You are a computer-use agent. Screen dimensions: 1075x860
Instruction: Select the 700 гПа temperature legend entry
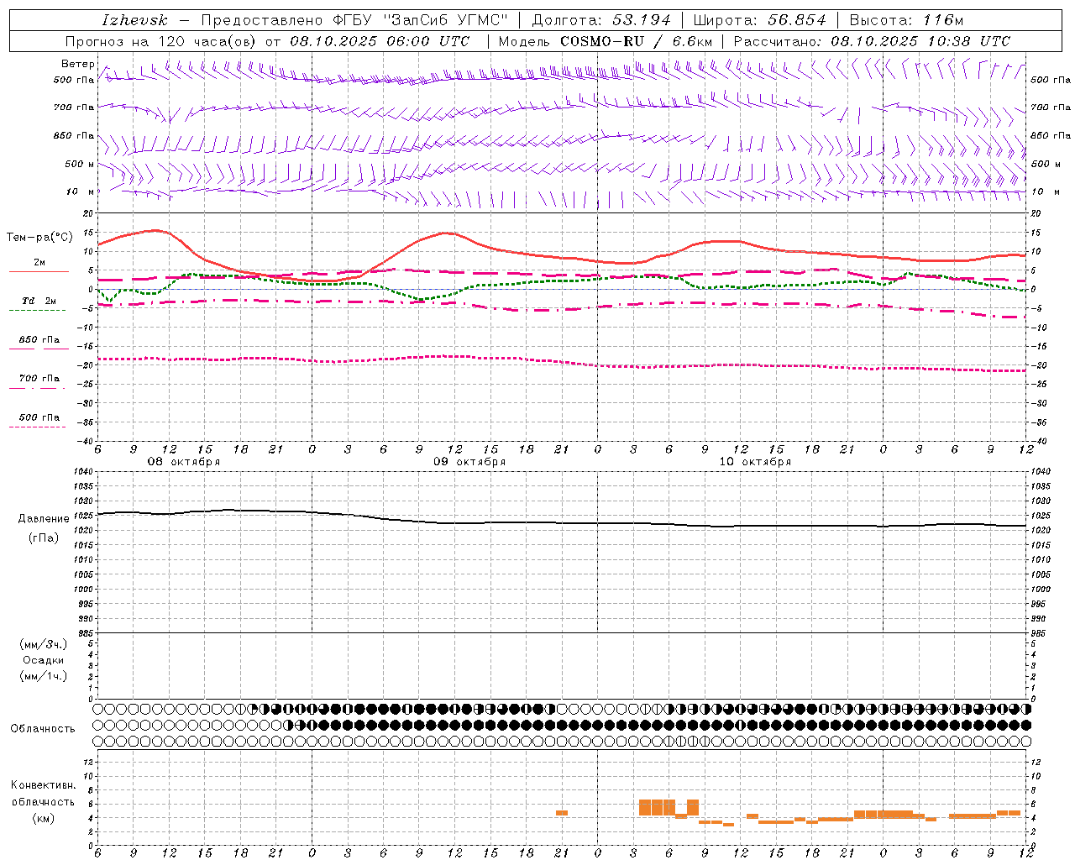39,379
